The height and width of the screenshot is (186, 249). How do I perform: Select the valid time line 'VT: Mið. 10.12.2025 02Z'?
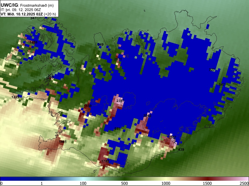[22, 14]
